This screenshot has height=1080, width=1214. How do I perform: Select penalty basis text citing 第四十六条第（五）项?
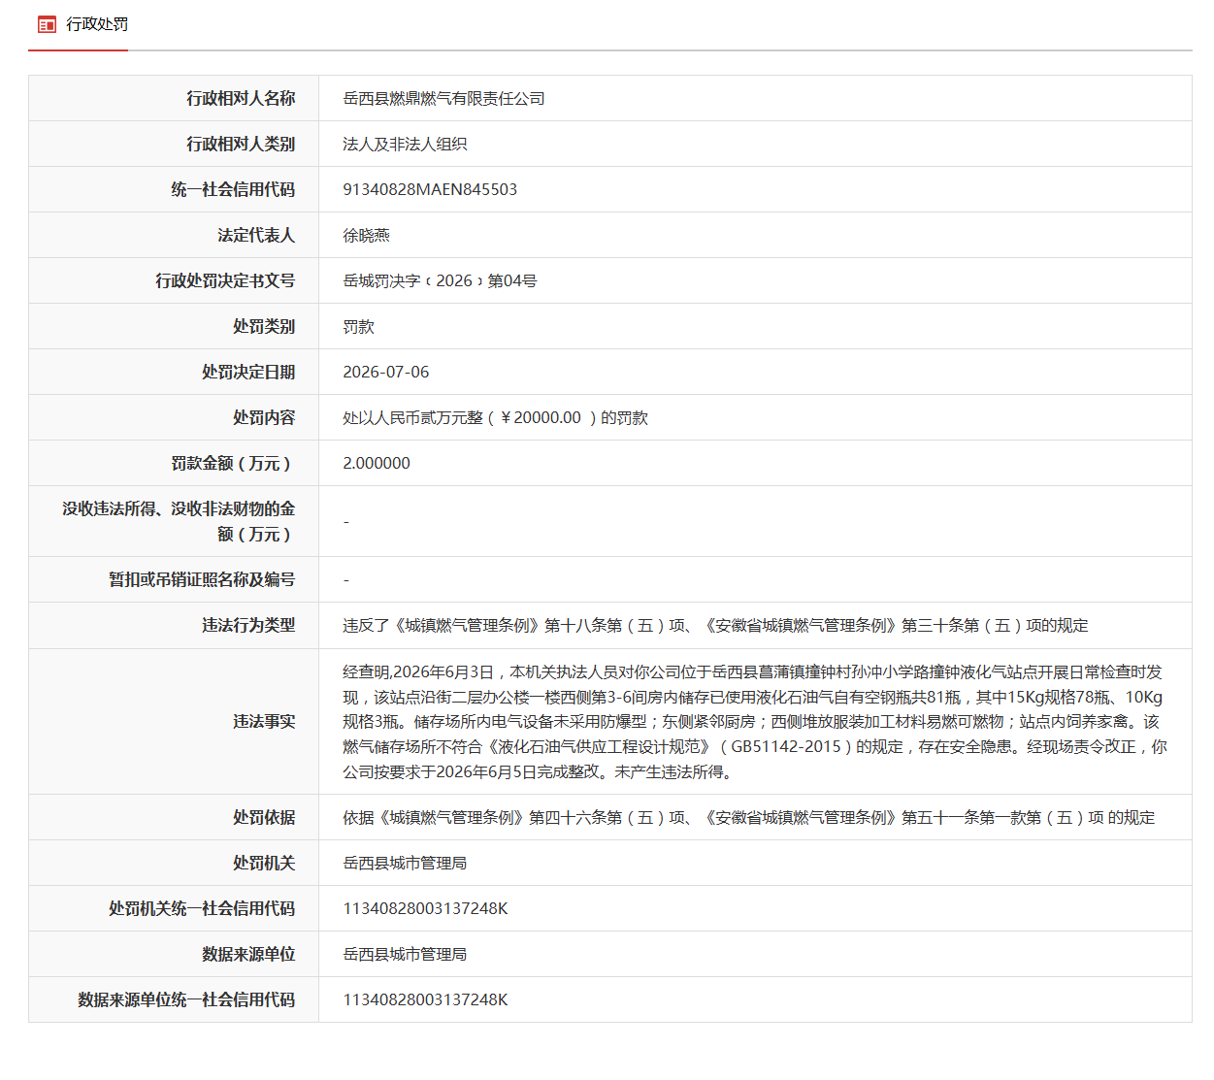click(748, 818)
